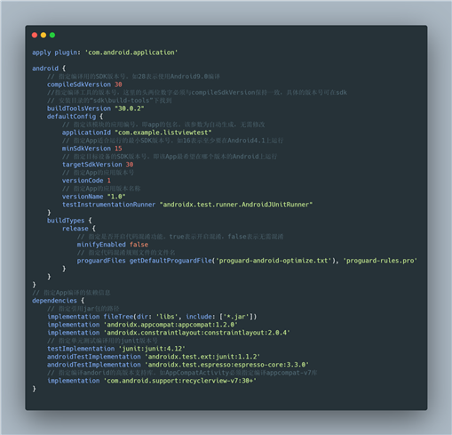Click the green maximize dot
The height and width of the screenshot is (435, 452).
pyautogui.click(x=52, y=35)
